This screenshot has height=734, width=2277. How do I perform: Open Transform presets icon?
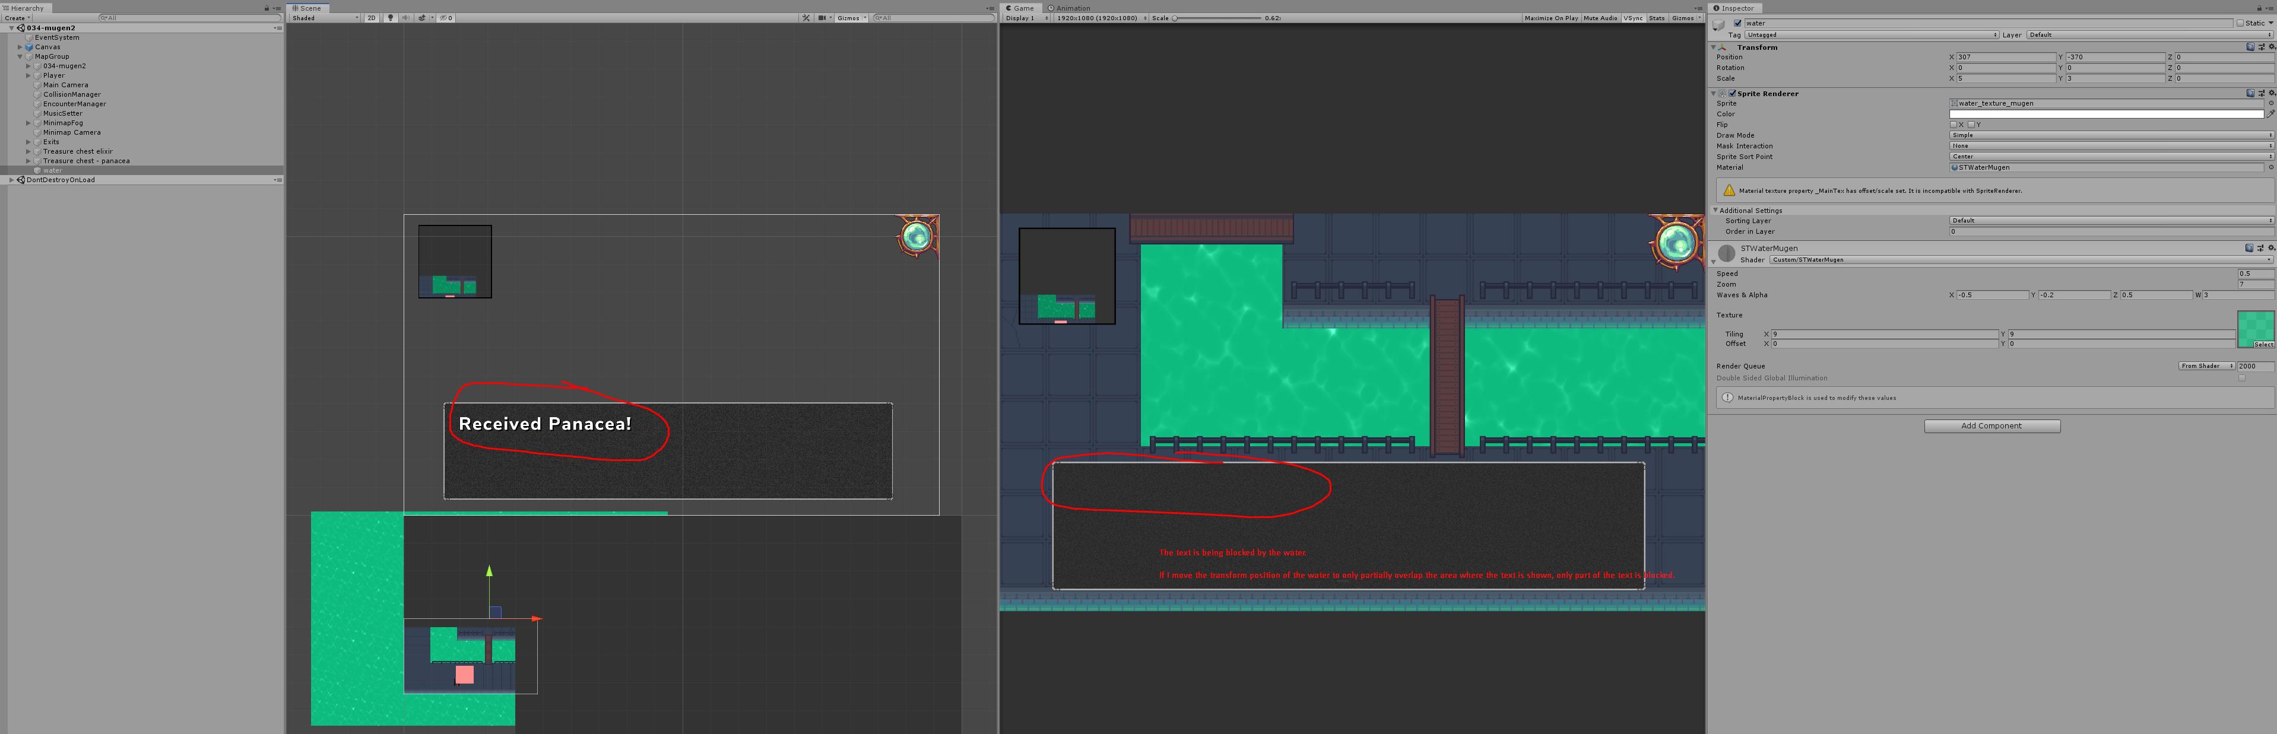(2261, 47)
